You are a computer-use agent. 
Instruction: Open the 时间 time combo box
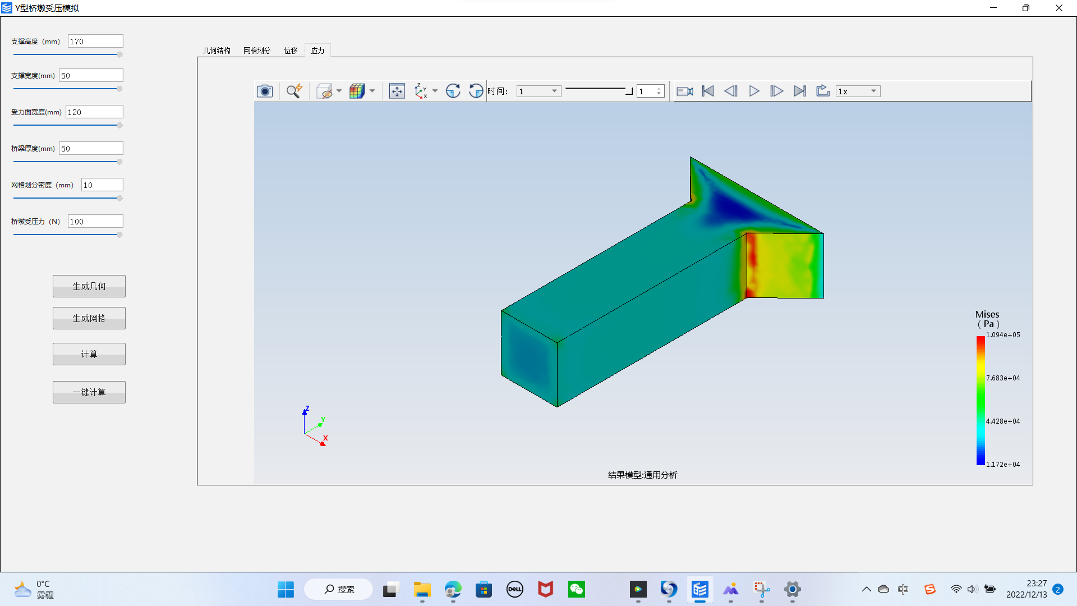[x=538, y=91]
